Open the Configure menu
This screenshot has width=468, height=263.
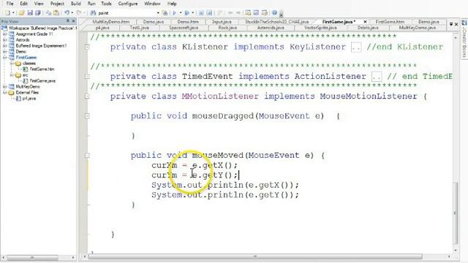(x=128, y=4)
